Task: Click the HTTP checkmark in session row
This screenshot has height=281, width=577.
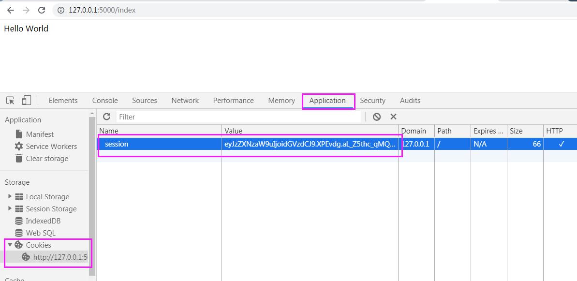Action: pyautogui.click(x=561, y=144)
